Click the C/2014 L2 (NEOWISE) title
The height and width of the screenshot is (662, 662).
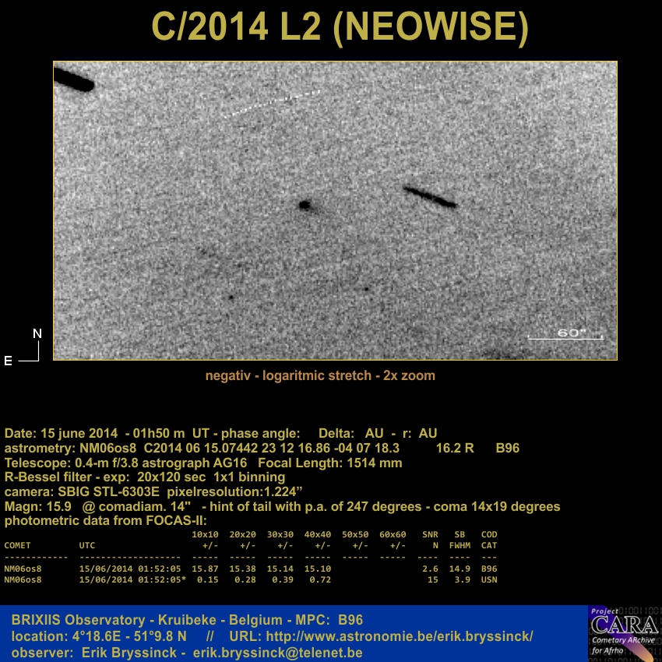point(340,27)
